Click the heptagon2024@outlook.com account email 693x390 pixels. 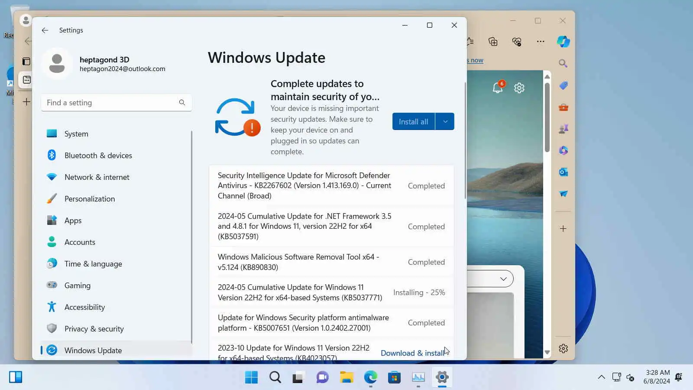click(x=123, y=69)
